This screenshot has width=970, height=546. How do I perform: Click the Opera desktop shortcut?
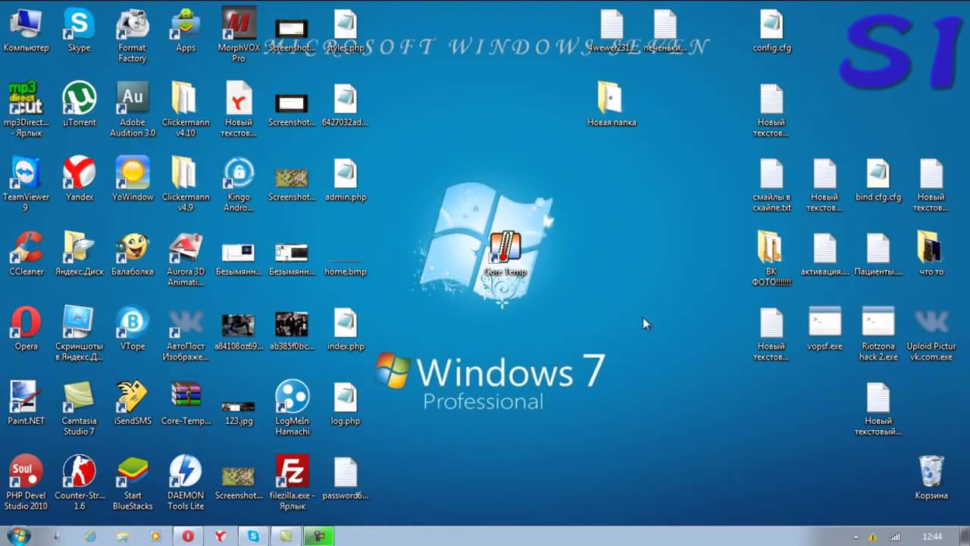[x=26, y=328]
